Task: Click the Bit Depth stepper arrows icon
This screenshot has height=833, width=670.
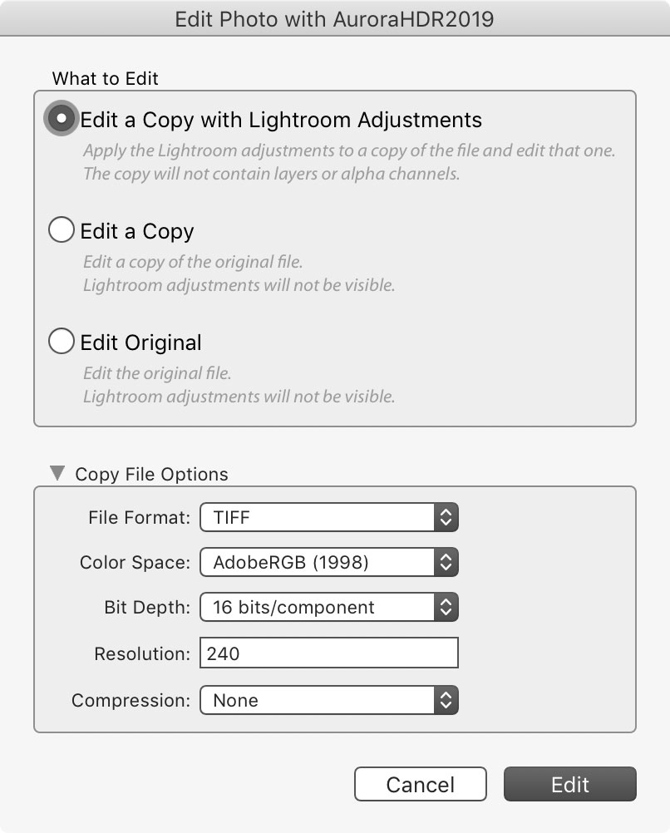Action: 446,607
